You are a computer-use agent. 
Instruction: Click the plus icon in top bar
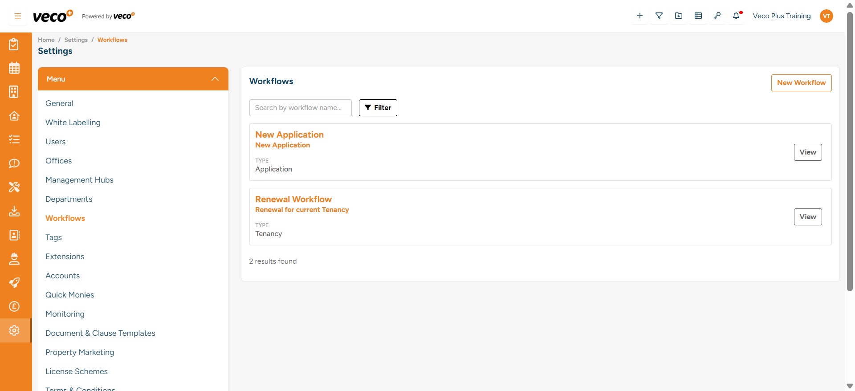pyautogui.click(x=640, y=16)
